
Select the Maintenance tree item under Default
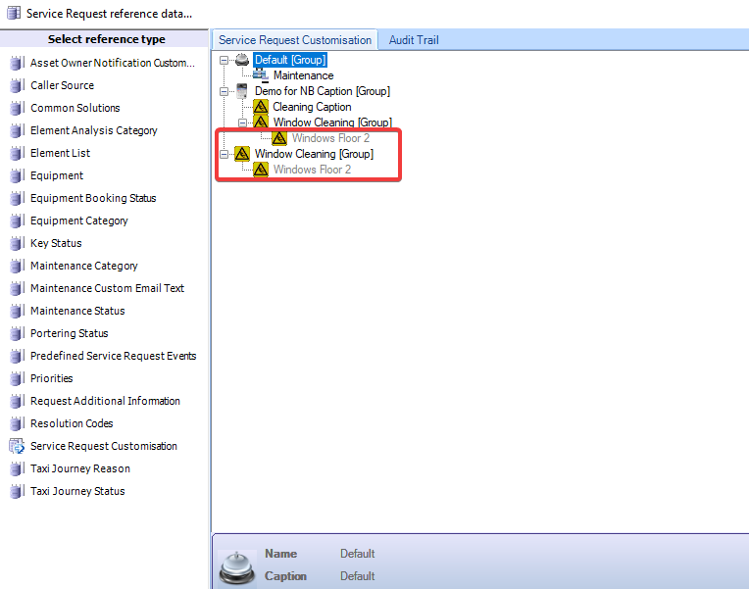tap(303, 75)
